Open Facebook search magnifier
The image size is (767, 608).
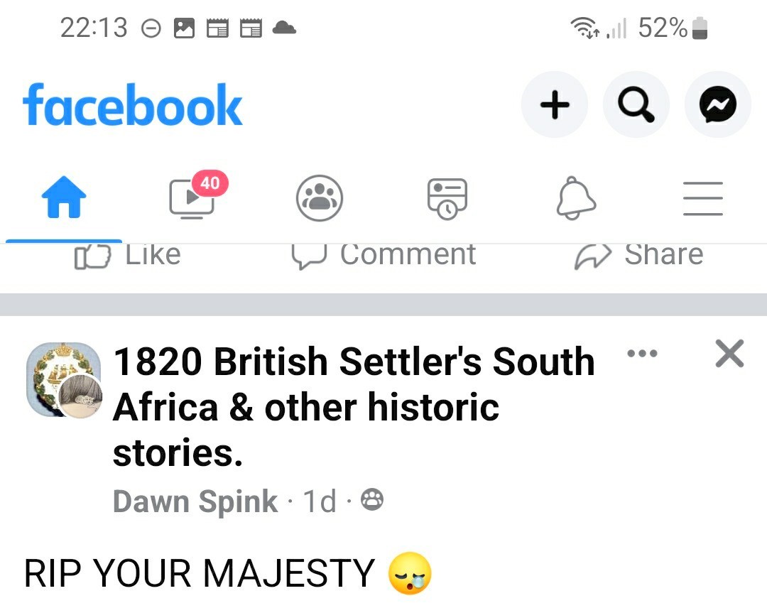point(636,105)
